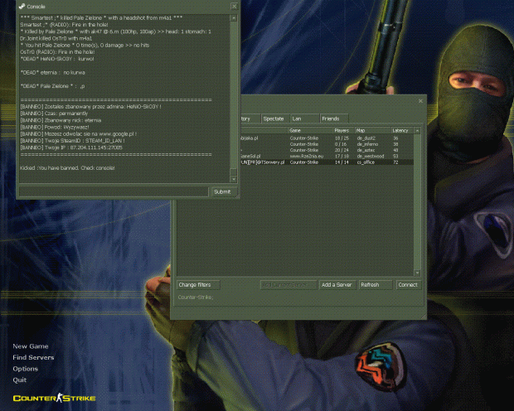The height and width of the screenshot is (411, 514).
Task: Click the console line with www.google.pl
Action: [x=79, y=133]
